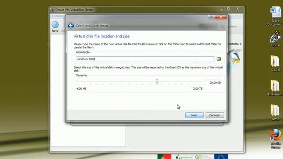Click the 'Virtual disk file location and size' heading
The width and height of the screenshot is (283, 159).
tap(101, 36)
